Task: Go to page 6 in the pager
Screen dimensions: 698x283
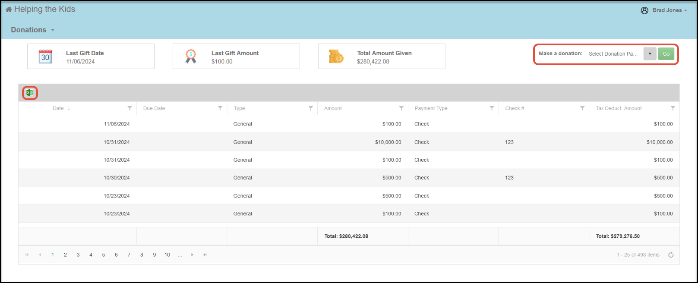Action: pyautogui.click(x=116, y=255)
